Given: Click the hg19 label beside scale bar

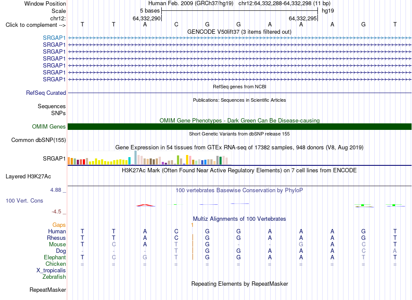Looking at the screenshot, I should click(328, 11).
